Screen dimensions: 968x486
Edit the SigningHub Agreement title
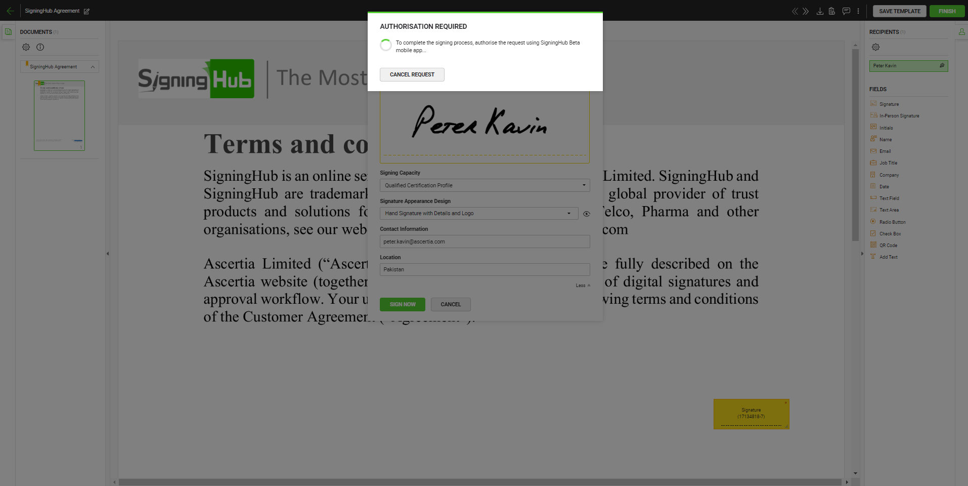[x=86, y=11]
